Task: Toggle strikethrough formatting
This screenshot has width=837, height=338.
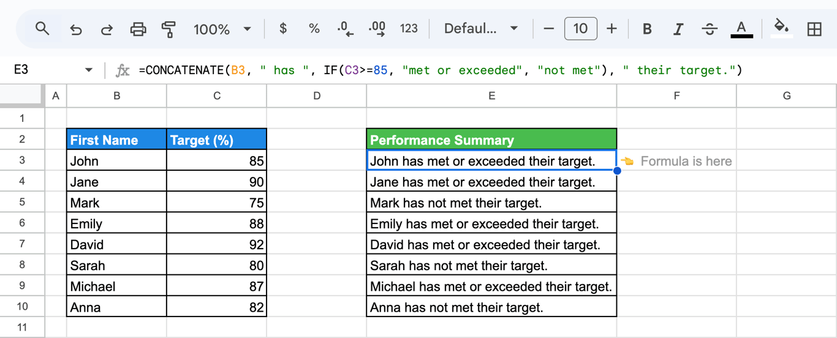Action: (710, 29)
